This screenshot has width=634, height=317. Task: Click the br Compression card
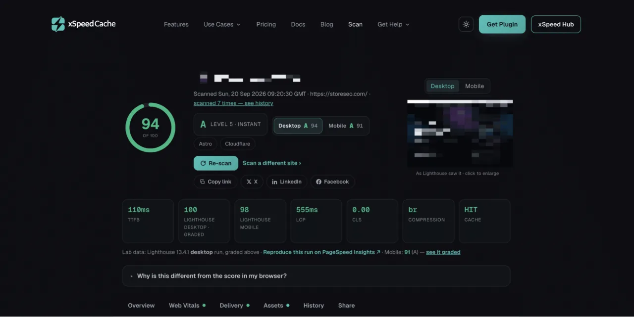click(428, 221)
